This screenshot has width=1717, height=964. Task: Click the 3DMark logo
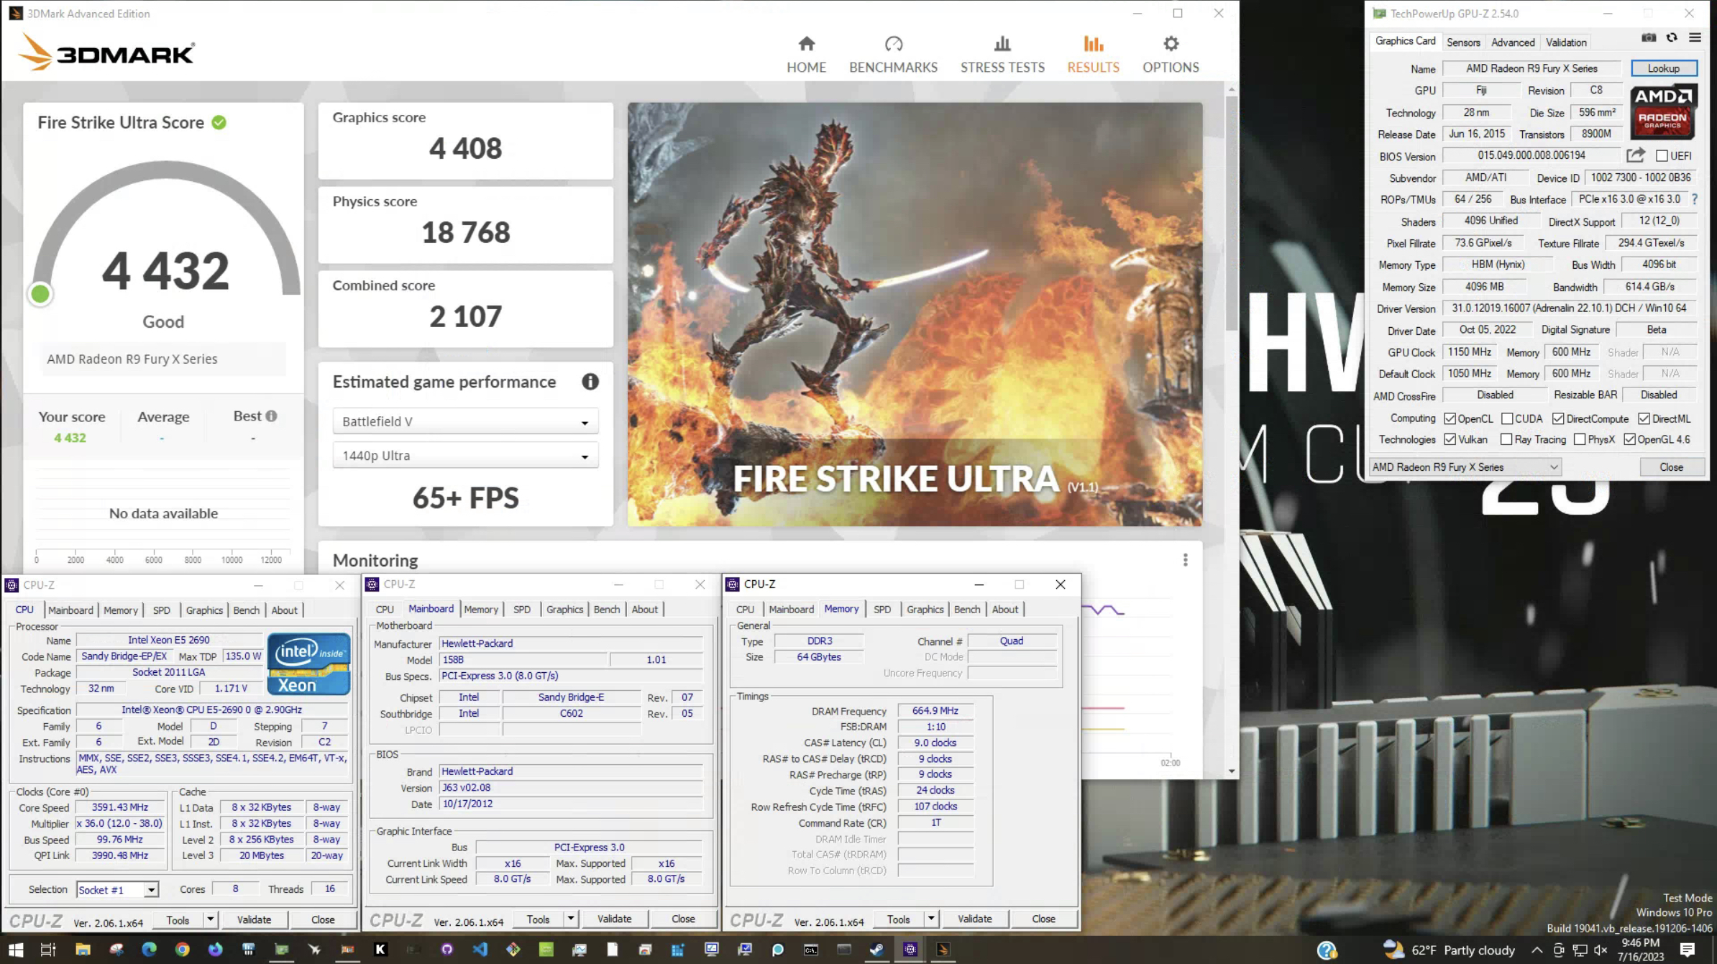106,52
